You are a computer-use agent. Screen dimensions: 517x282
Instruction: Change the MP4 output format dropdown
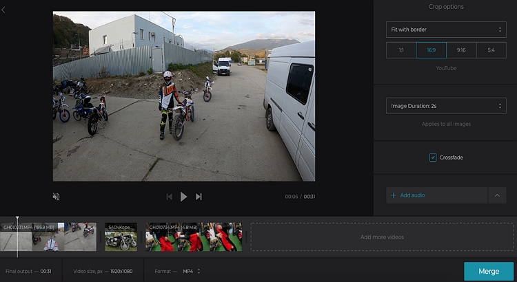click(192, 272)
